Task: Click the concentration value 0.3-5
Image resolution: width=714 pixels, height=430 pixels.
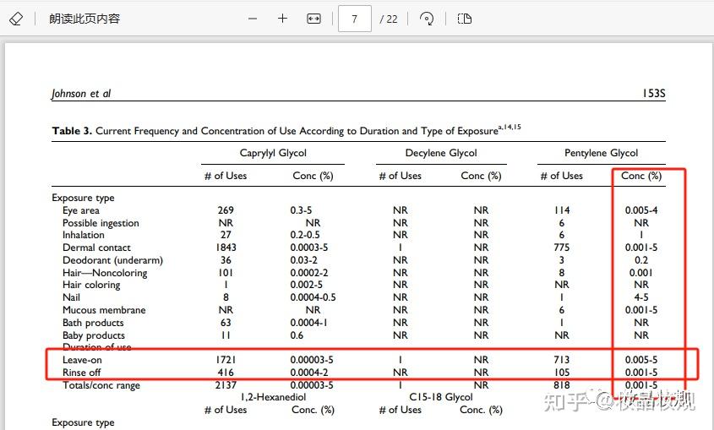Action: click(x=301, y=210)
